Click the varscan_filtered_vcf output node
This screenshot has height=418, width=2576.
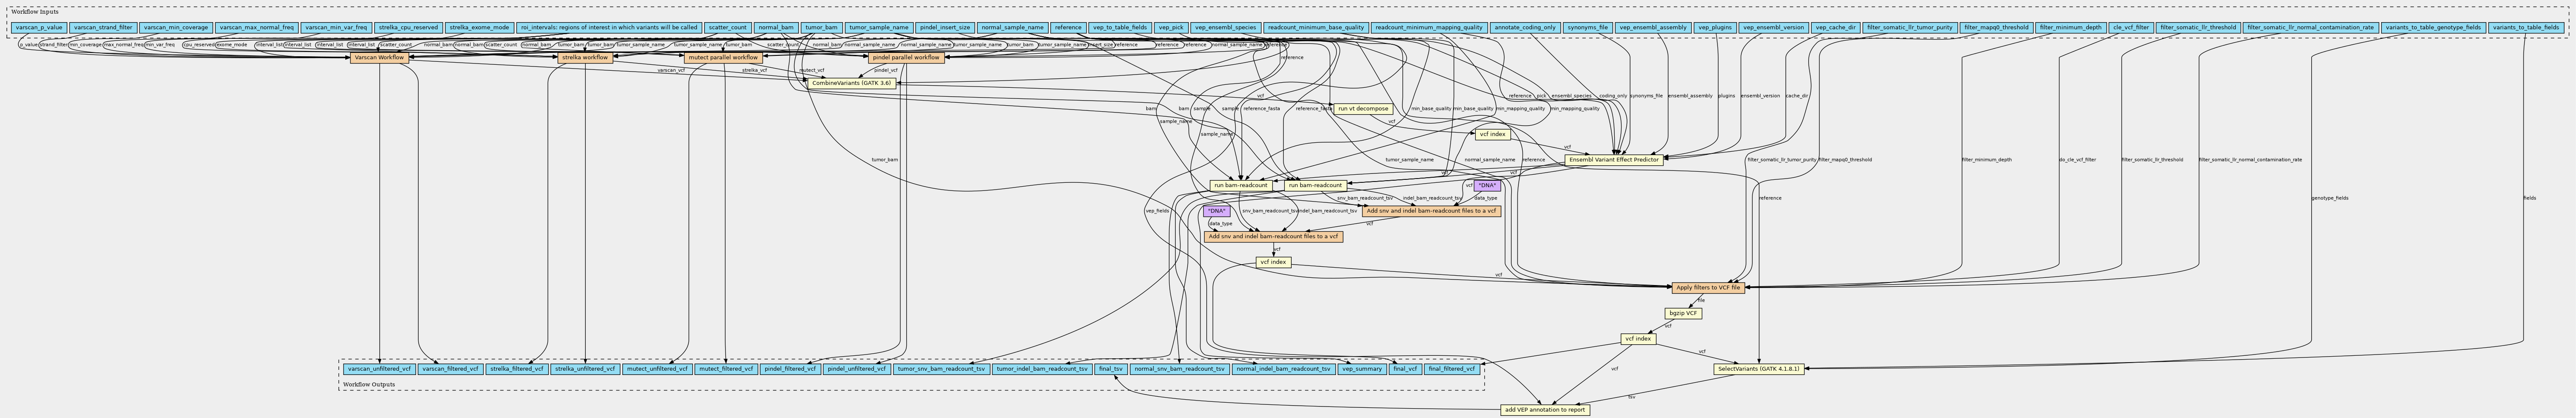click(x=451, y=369)
